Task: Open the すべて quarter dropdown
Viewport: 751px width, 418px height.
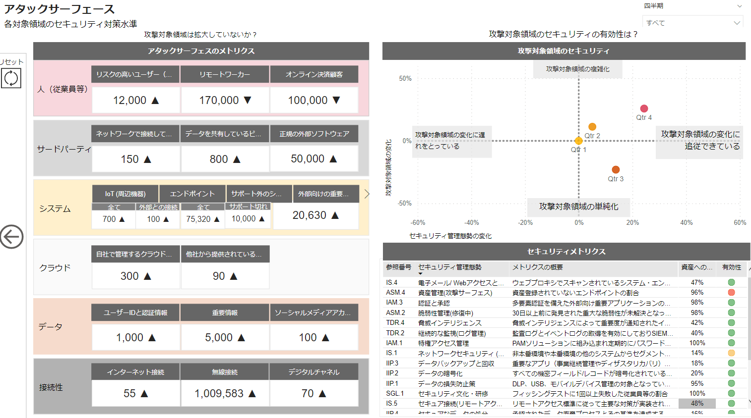Action: pyautogui.click(x=693, y=23)
